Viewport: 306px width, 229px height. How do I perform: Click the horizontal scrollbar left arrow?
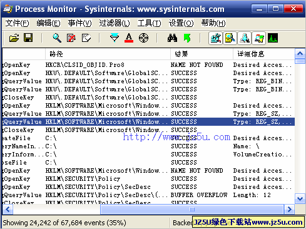(x=8, y=209)
